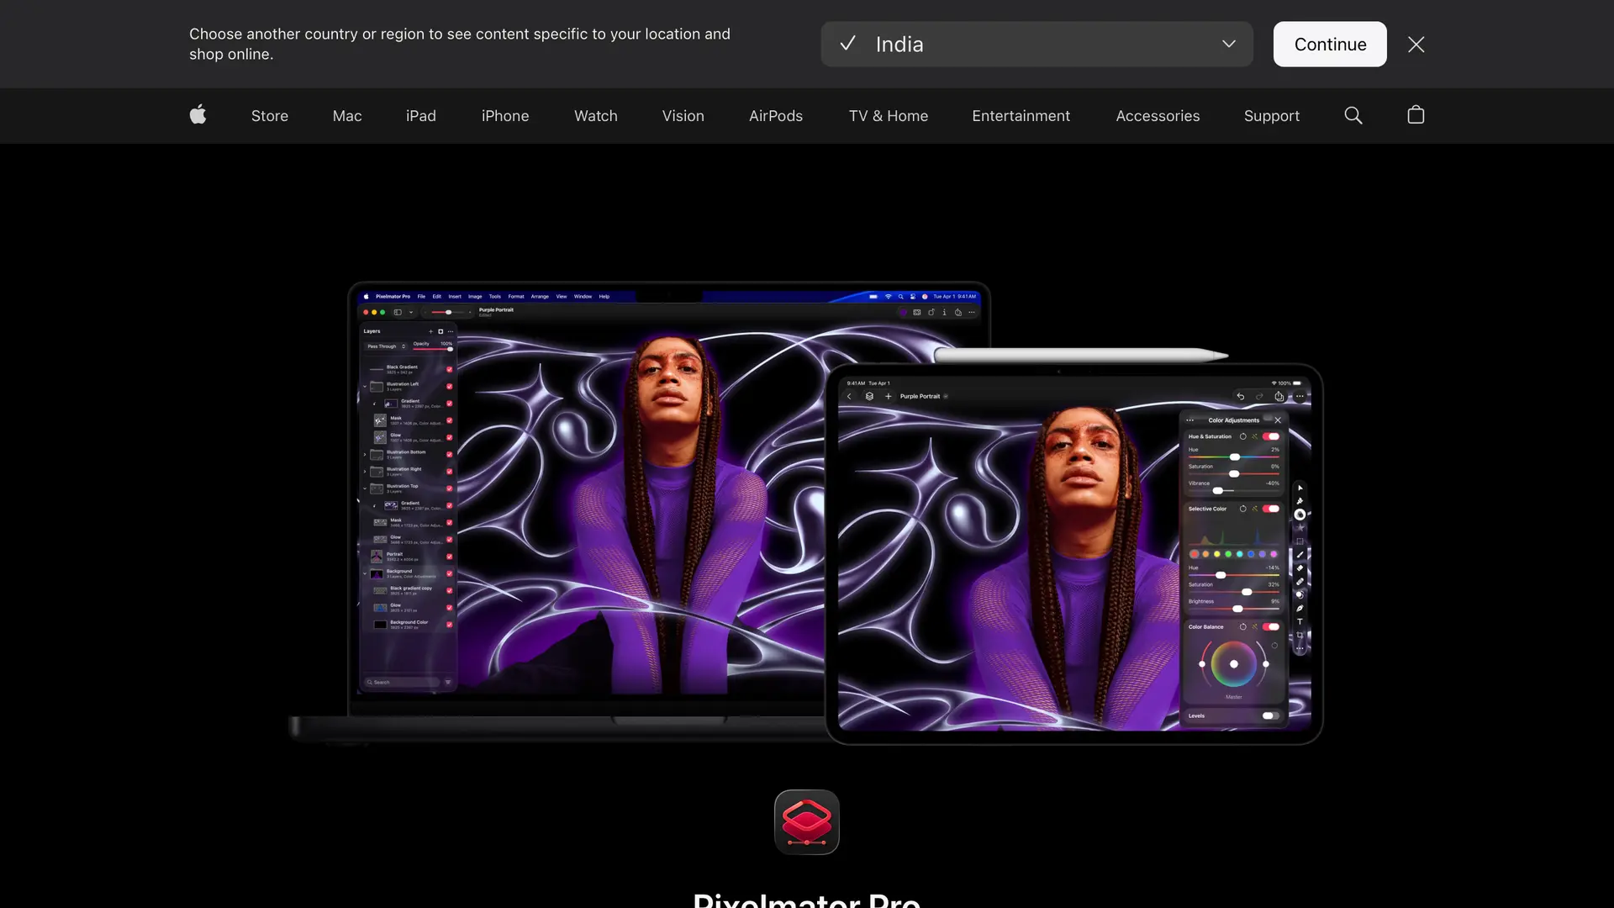1614x908 pixels.
Task: Select the Type (T) tool on iPad
Action: [x=1300, y=621]
